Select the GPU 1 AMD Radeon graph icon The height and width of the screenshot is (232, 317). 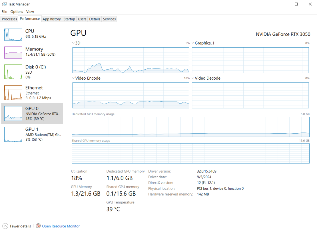pos(13,134)
